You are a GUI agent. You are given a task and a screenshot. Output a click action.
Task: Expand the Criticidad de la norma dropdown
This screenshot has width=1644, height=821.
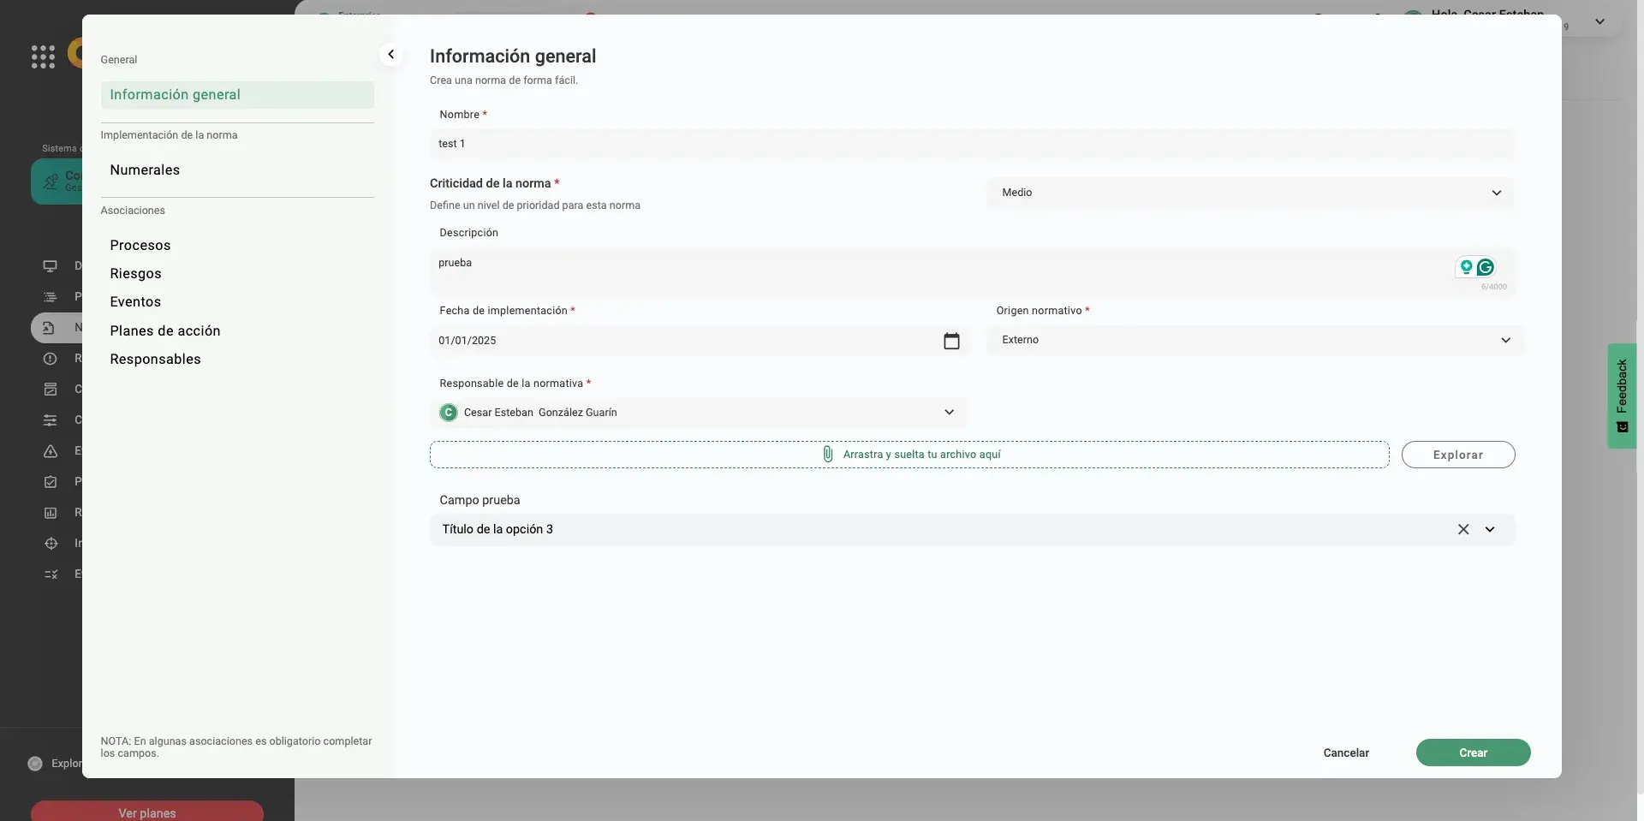pos(1496,193)
